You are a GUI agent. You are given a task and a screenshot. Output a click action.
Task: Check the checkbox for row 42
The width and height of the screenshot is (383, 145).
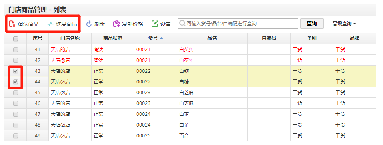[15, 60]
